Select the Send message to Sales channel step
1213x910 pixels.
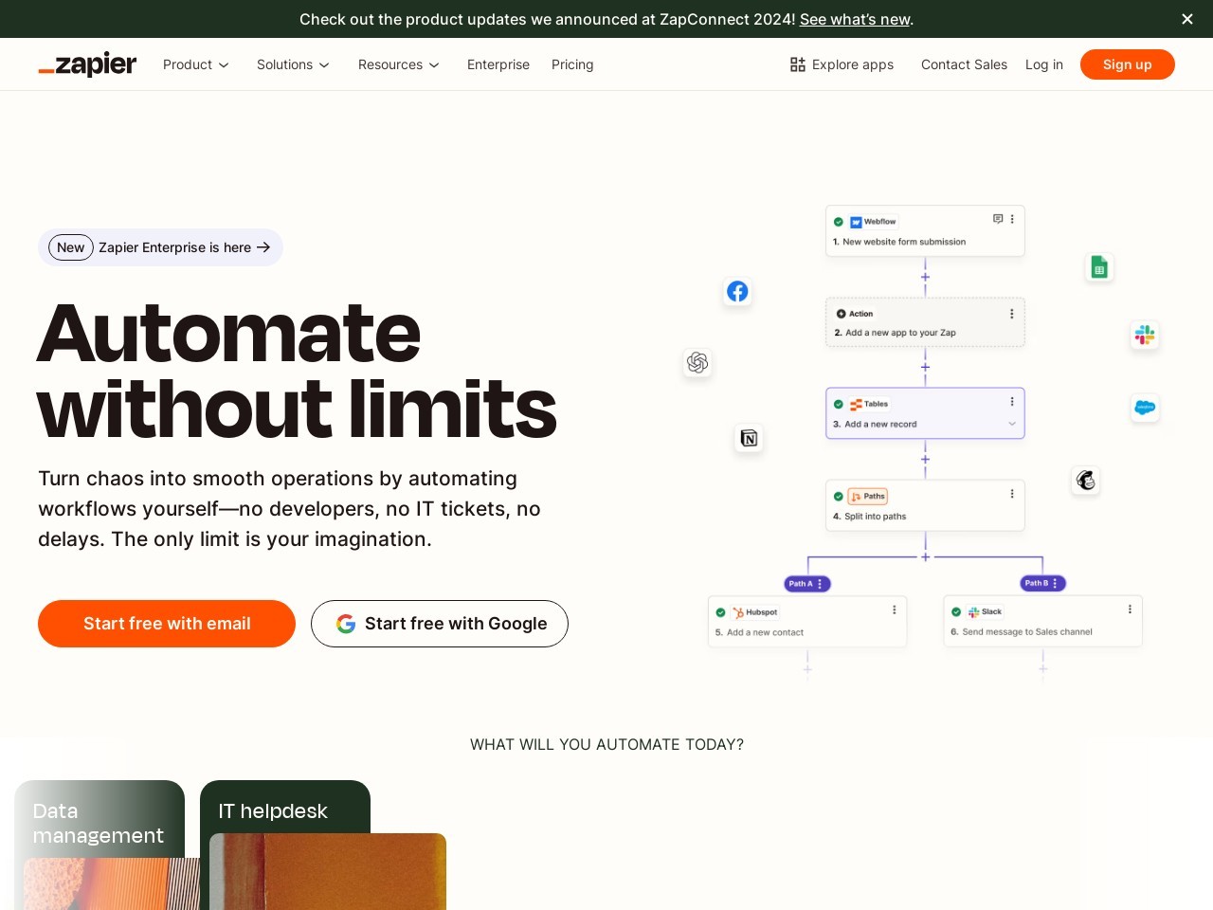pos(1042,621)
